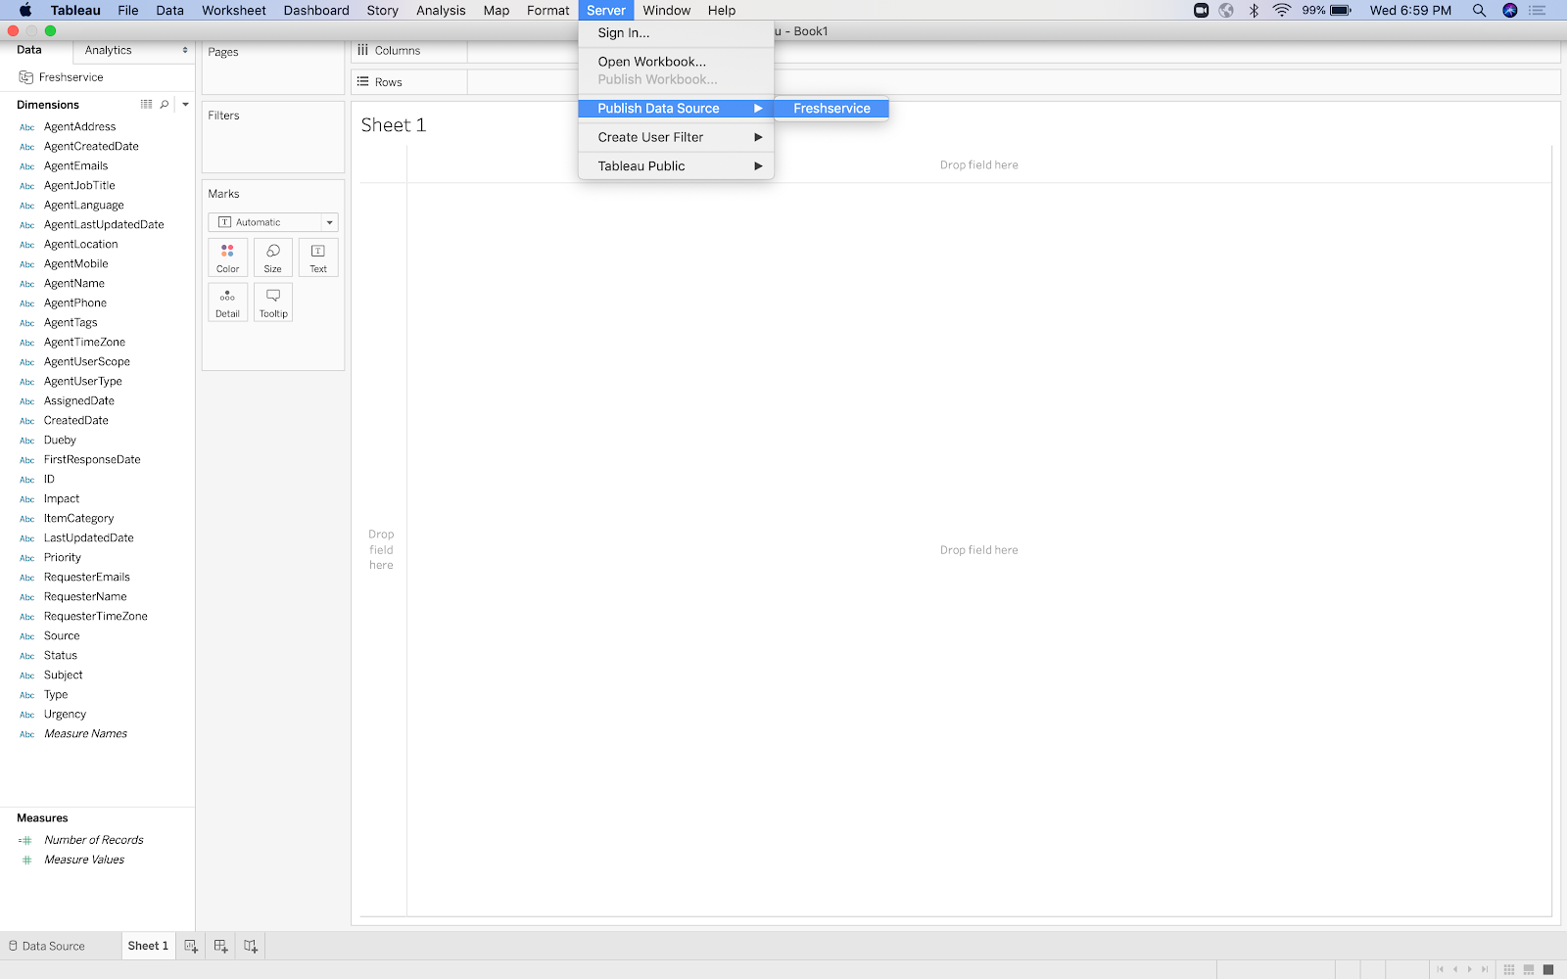
Task: Click the Measure Values hash icon
Action: 26,860
